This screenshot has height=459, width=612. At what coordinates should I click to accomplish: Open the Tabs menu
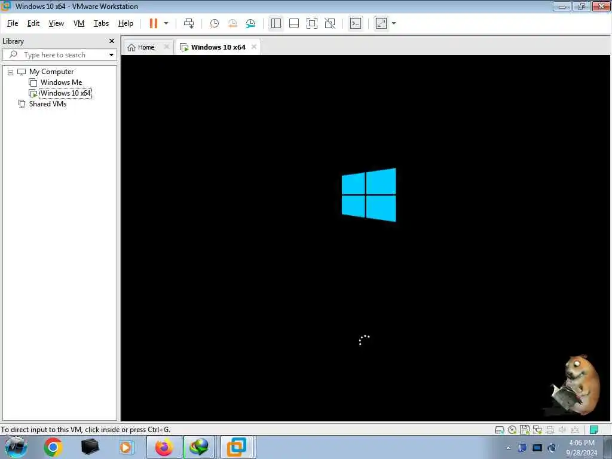pyautogui.click(x=101, y=23)
